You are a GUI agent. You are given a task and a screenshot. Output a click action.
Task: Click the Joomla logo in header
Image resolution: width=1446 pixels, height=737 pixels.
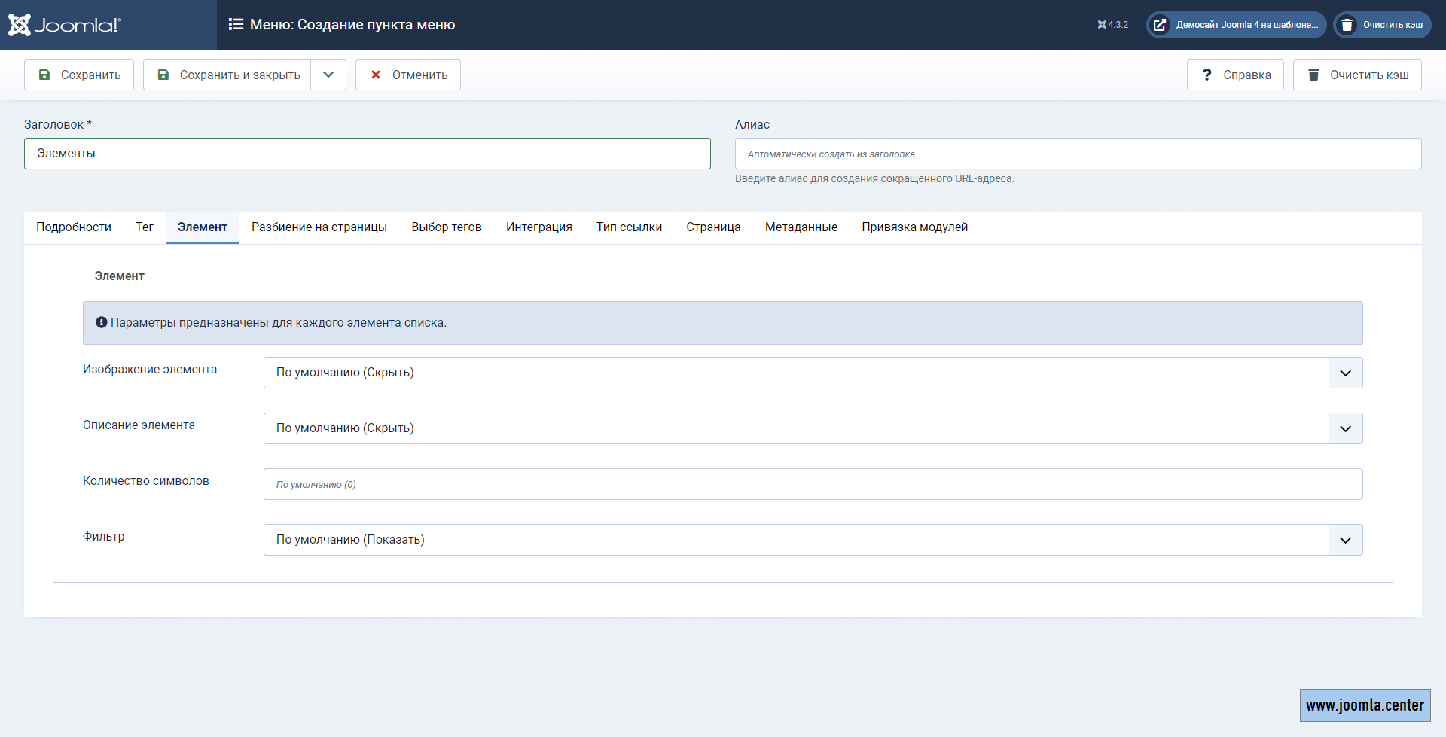[65, 25]
